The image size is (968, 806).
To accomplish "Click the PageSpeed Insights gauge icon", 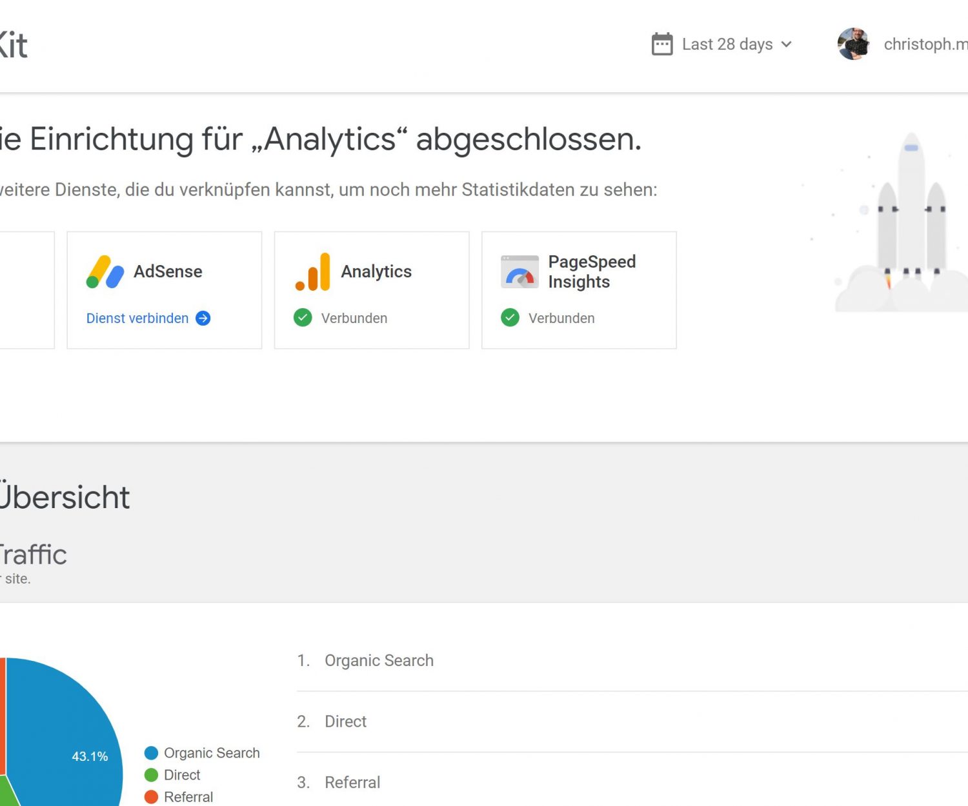I will (x=519, y=272).
